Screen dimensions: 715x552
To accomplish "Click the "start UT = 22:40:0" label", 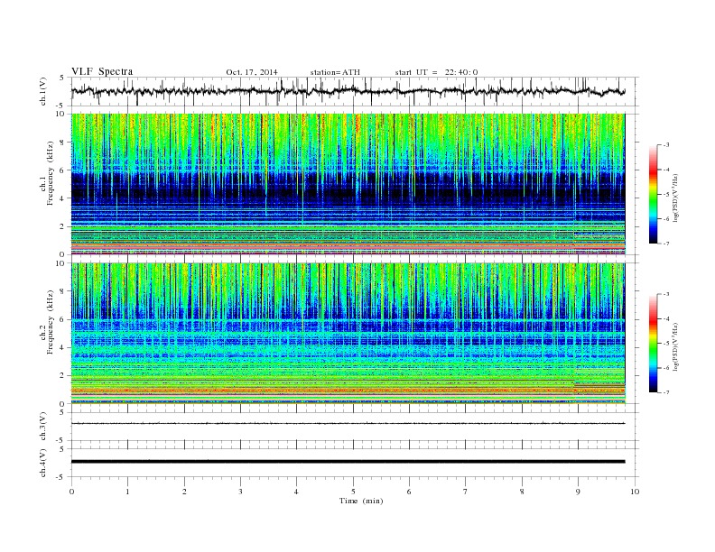I will [436, 72].
